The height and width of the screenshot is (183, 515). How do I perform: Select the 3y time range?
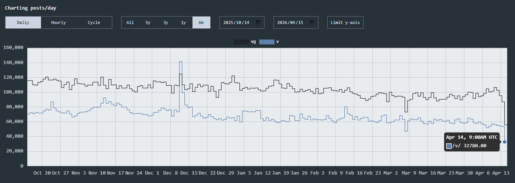(166, 22)
